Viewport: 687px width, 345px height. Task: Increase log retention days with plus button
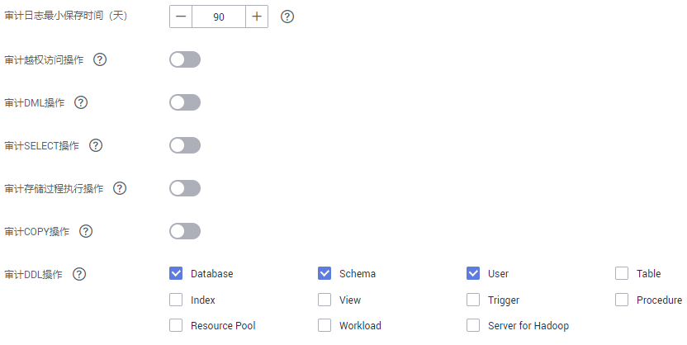[x=257, y=17]
